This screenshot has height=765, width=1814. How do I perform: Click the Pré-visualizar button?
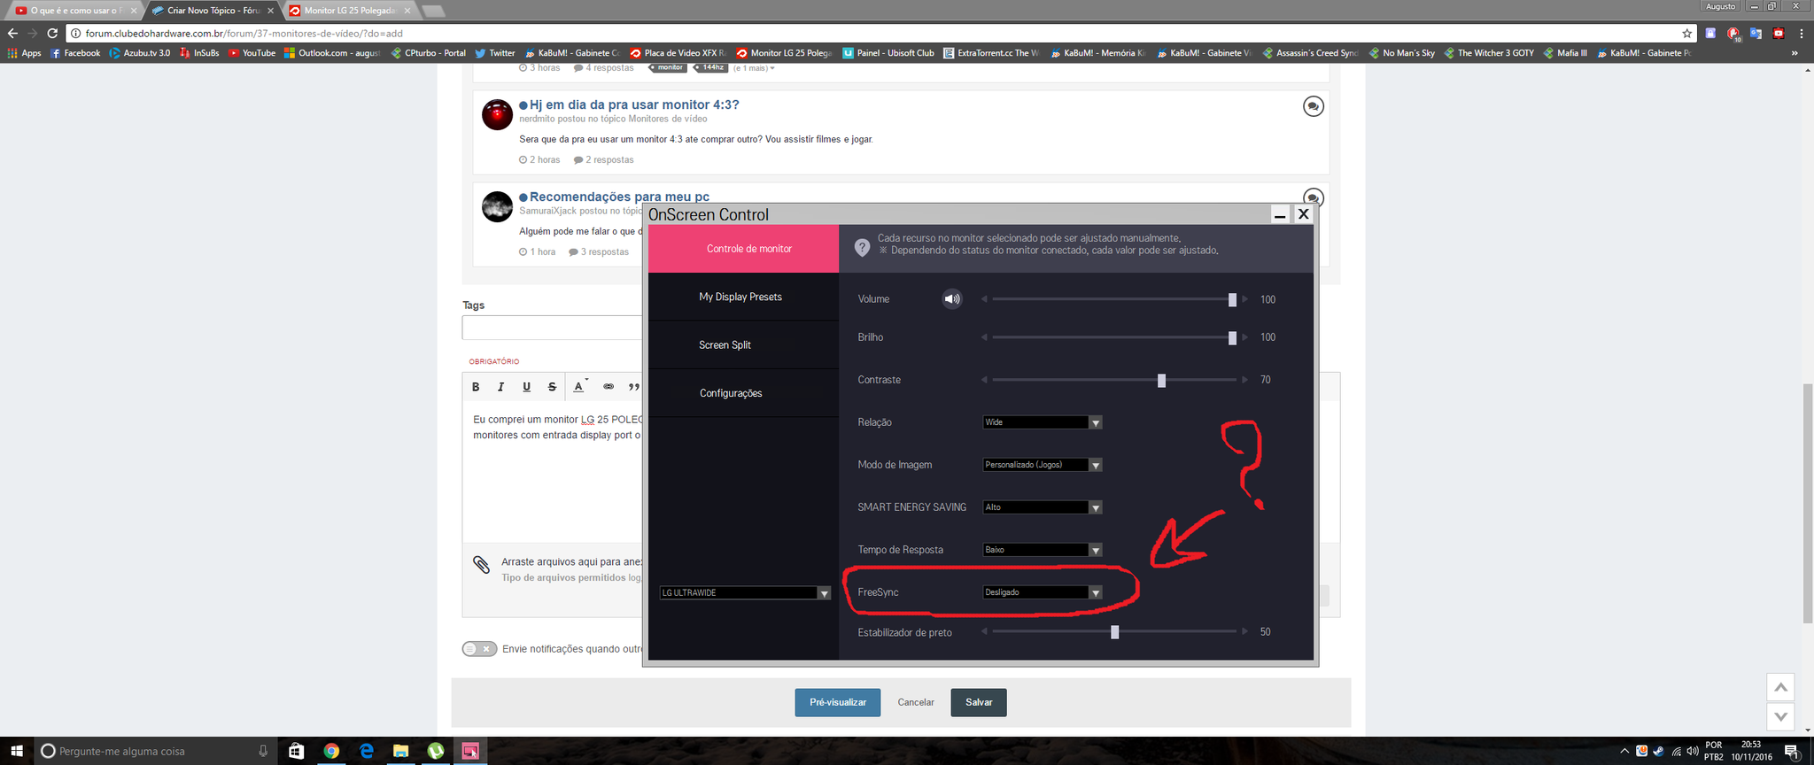[x=838, y=702]
